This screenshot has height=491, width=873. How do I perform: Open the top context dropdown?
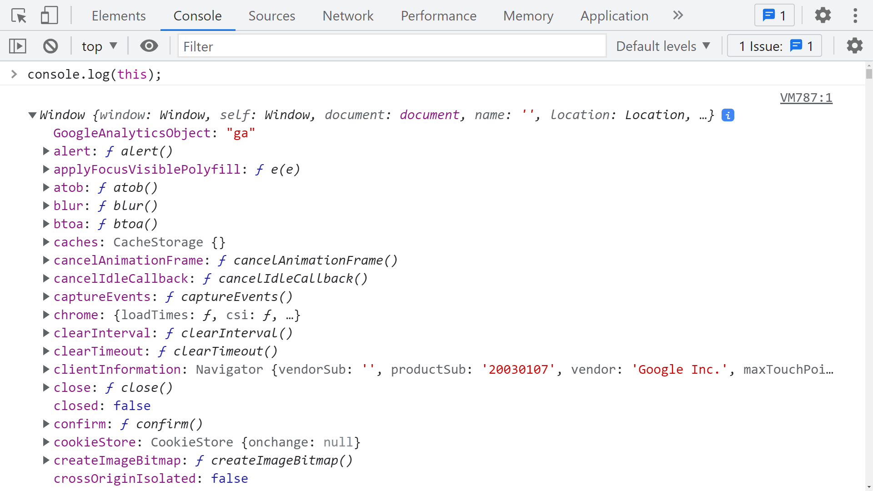point(99,46)
